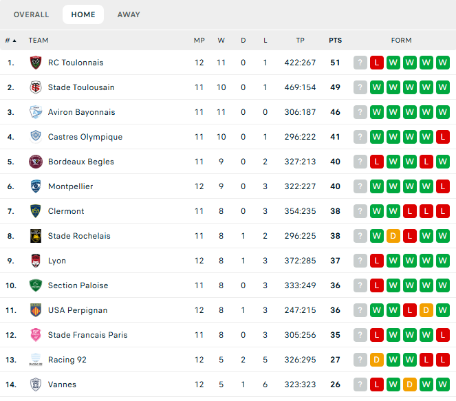Sort standings by PTS column
The image size is (456, 401).
point(336,41)
